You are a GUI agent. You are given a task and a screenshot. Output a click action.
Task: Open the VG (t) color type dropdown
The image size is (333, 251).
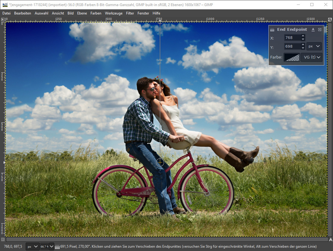click(312, 57)
